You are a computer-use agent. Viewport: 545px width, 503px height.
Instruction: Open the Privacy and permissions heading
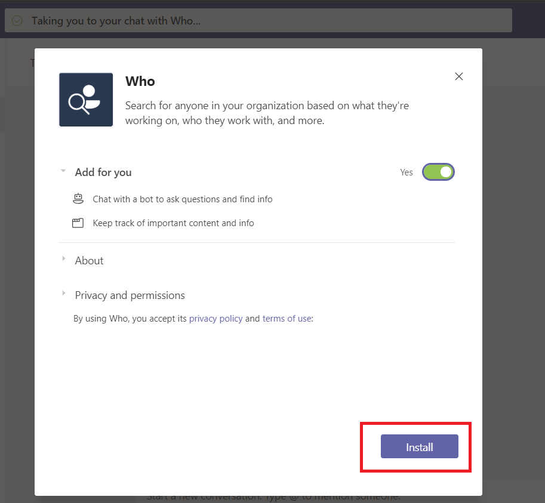point(130,295)
